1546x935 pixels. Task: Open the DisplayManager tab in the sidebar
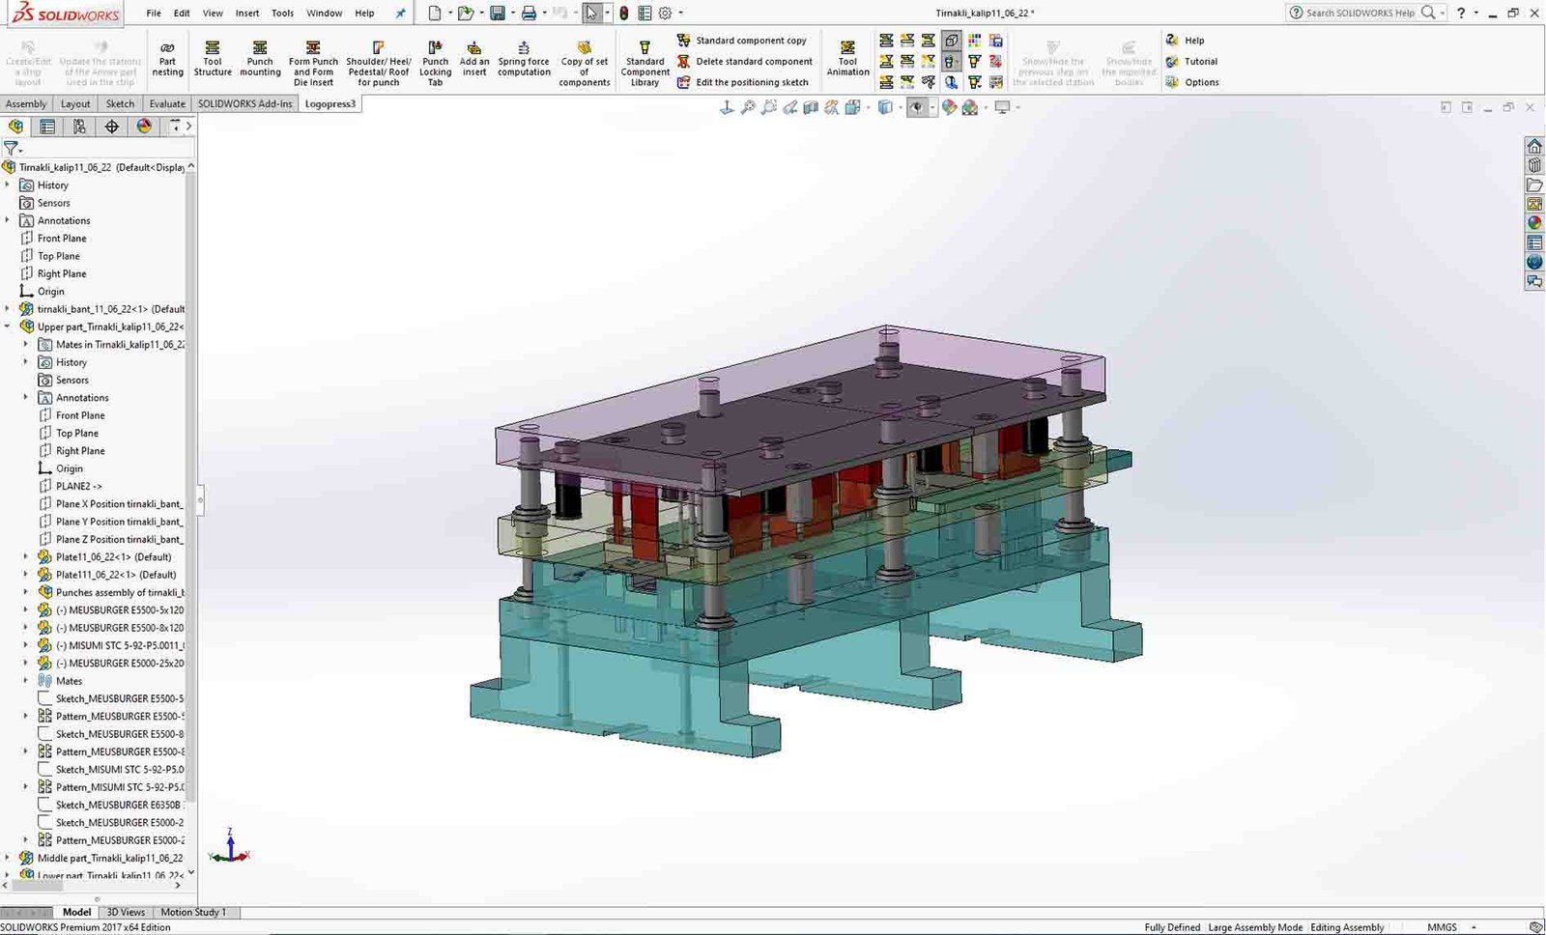[x=144, y=127]
